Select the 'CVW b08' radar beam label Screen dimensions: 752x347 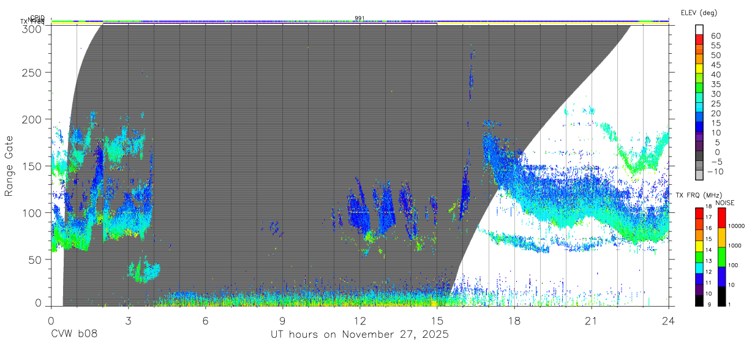[74, 335]
